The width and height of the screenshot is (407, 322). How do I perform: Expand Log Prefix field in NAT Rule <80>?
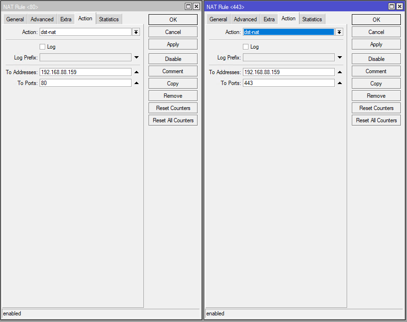(x=137, y=57)
